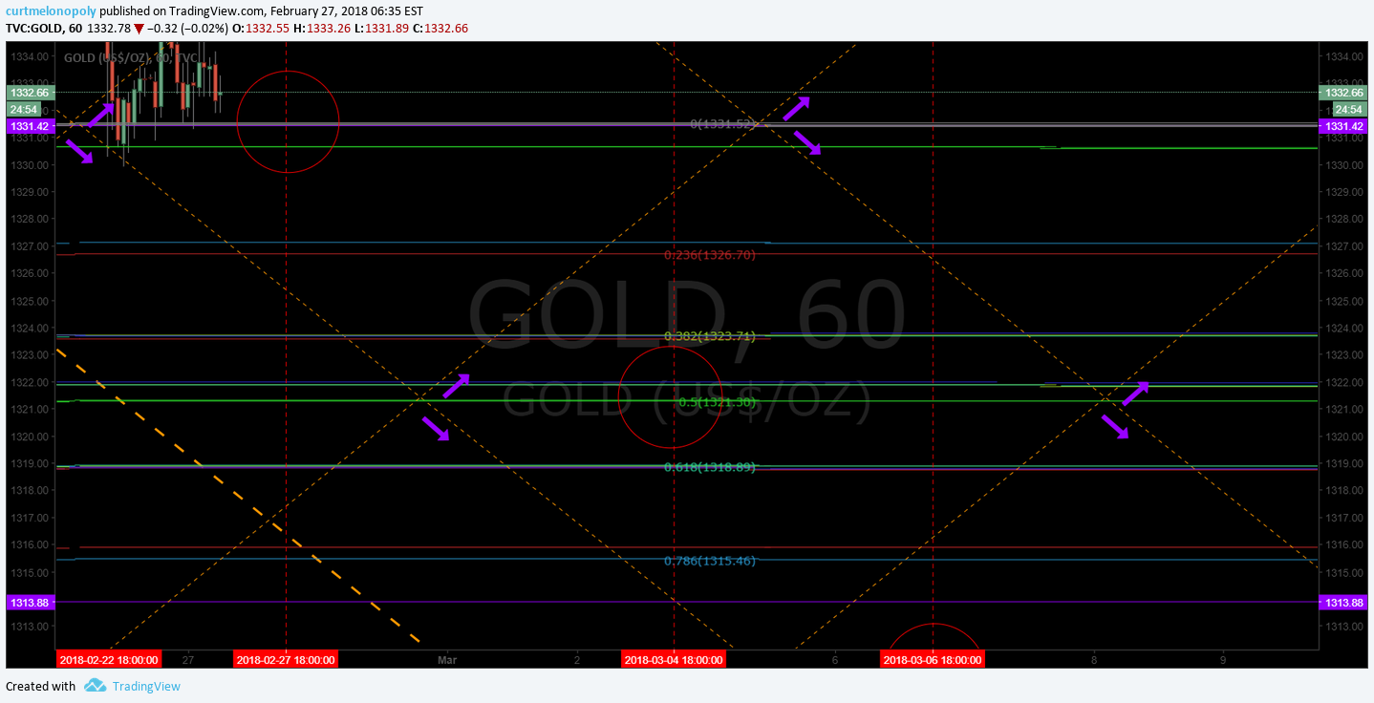
Task: Click the 0.382(1323.71) Fibonacci level label
Action: click(x=710, y=336)
